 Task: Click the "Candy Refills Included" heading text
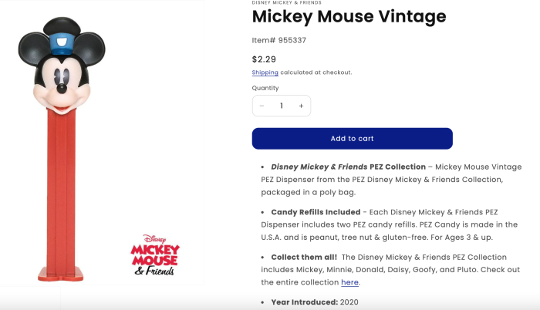316,211
